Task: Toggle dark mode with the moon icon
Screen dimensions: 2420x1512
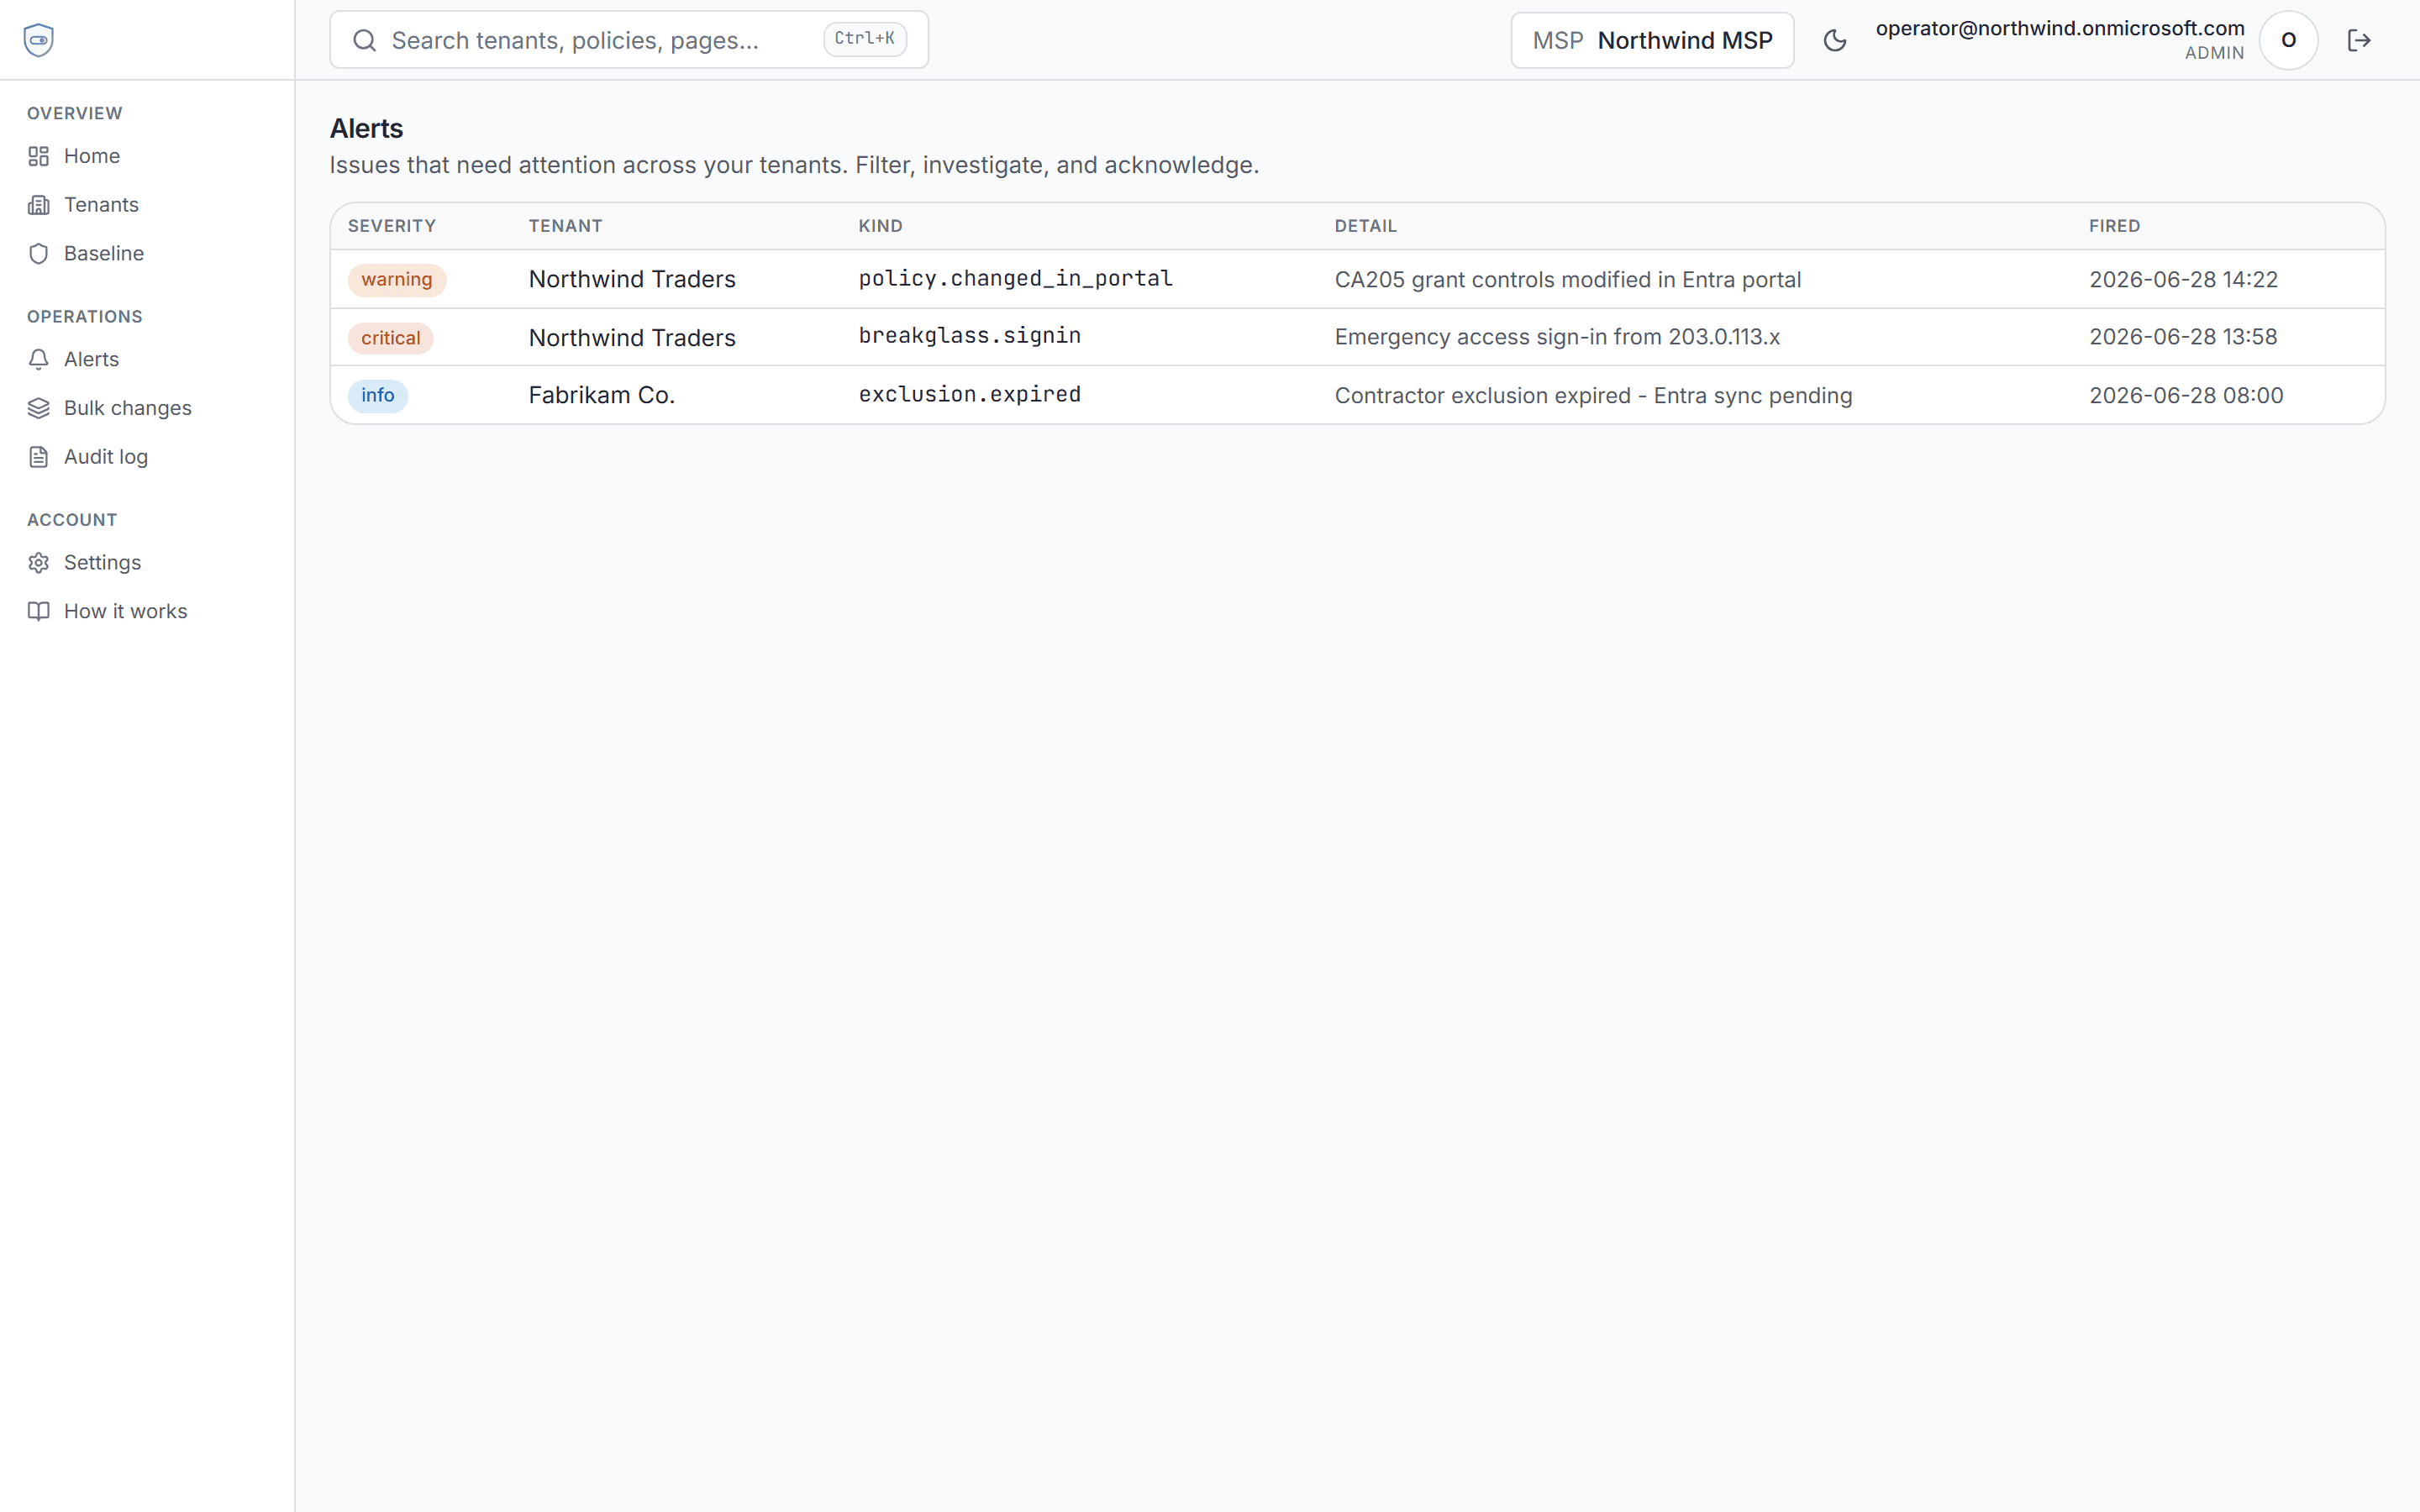Action: click(1835, 40)
